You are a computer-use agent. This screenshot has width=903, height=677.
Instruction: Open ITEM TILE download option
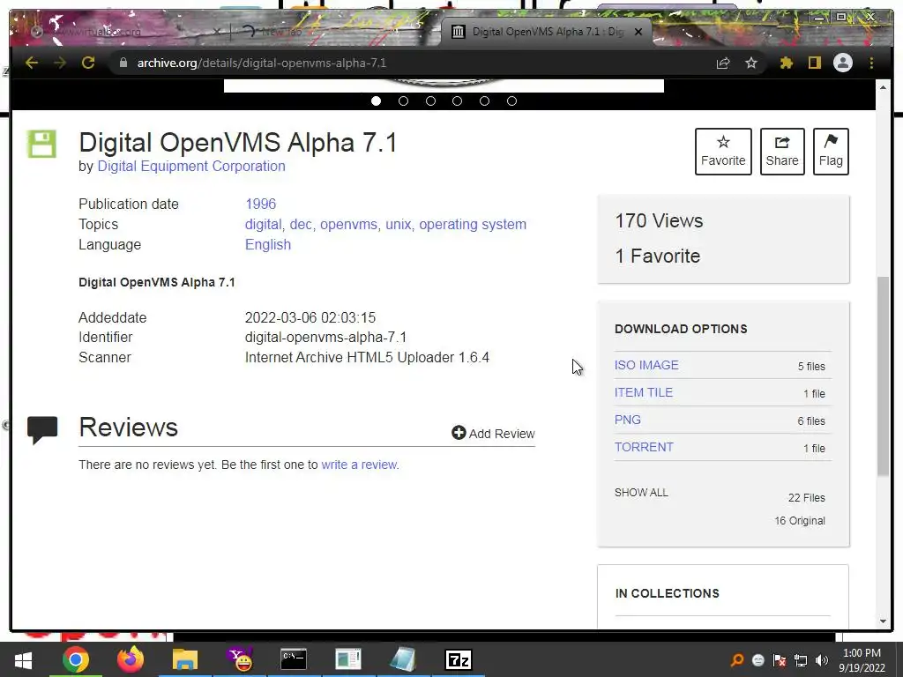tap(643, 392)
